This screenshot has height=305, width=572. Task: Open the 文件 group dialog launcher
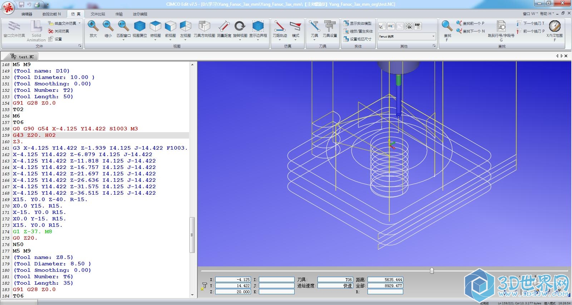pos(80,46)
